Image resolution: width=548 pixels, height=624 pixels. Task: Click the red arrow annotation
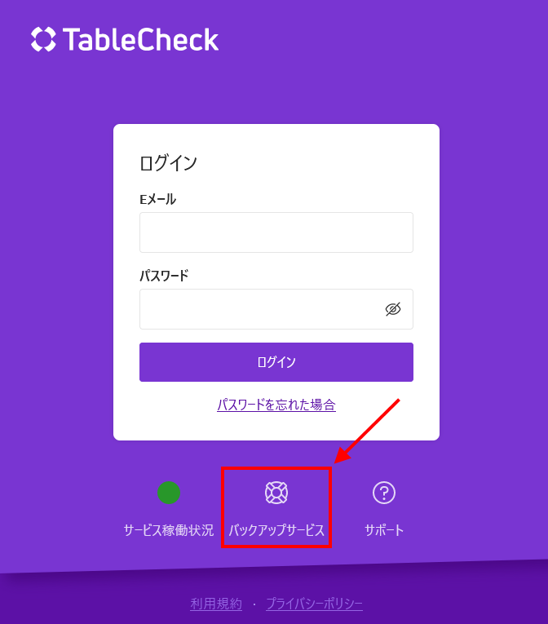366,431
